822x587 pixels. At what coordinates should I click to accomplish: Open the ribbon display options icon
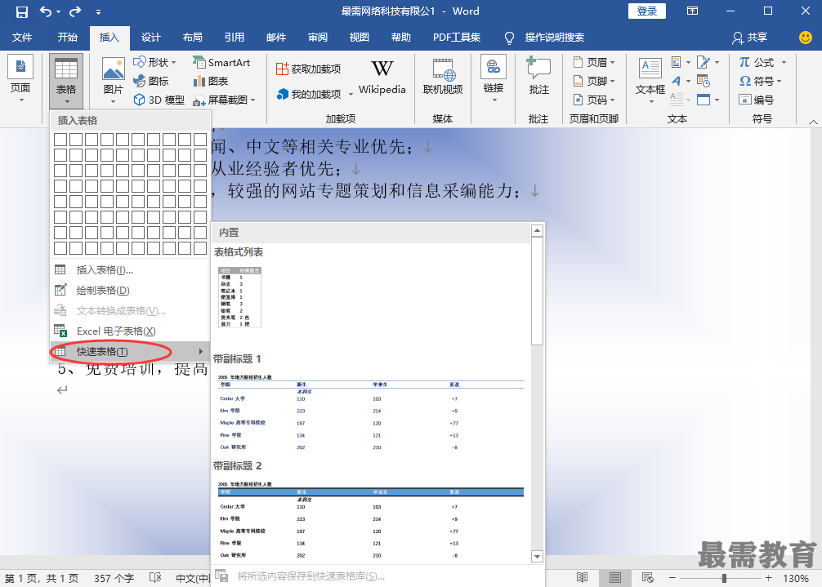coord(693,11)
